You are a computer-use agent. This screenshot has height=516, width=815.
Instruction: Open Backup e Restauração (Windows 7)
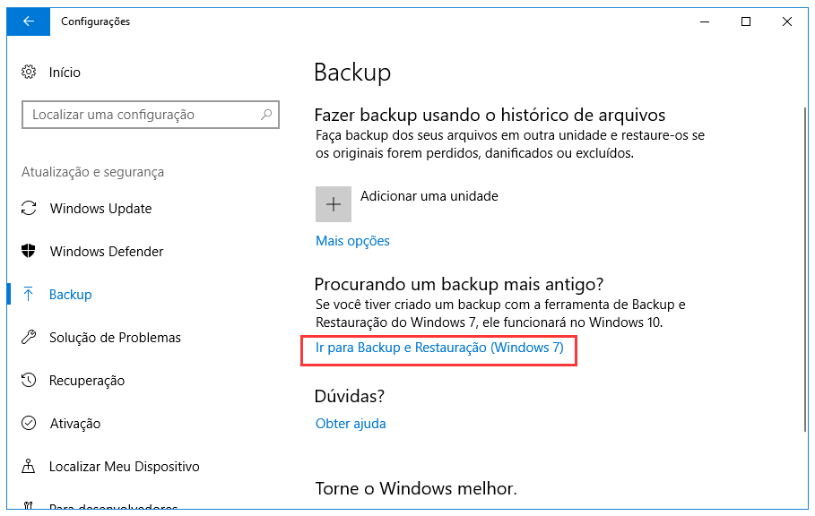pyautogui.click(x=438, y=348)
